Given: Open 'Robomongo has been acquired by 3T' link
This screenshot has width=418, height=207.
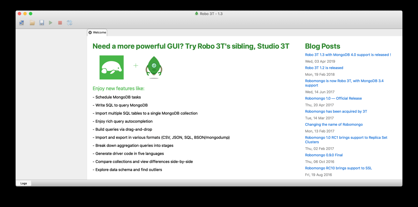Looking at the screenshot, I should coord(336,111).
